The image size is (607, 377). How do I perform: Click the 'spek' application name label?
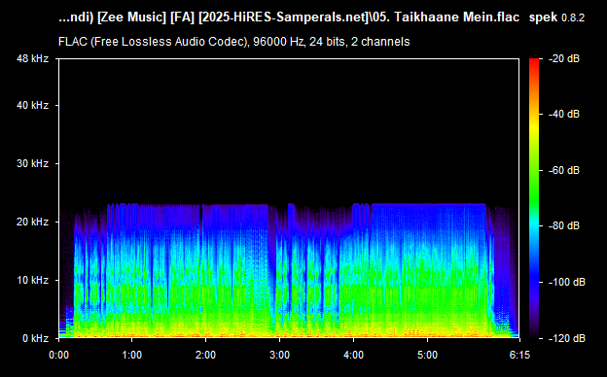(543, 17)
